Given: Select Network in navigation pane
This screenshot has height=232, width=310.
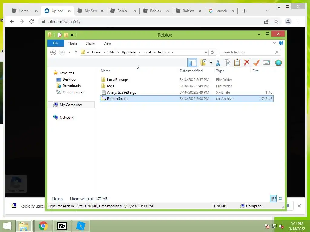Looking at the screenshot, I should pos(66,118).
